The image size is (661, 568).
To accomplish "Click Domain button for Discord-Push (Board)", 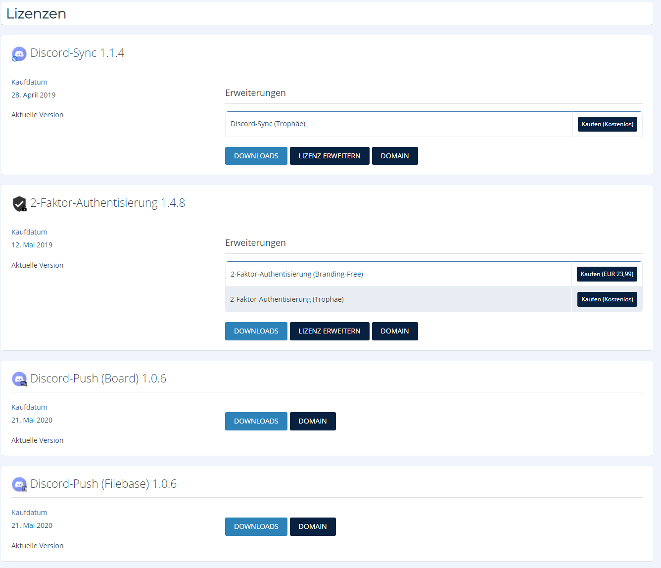I will coord(312,421).
